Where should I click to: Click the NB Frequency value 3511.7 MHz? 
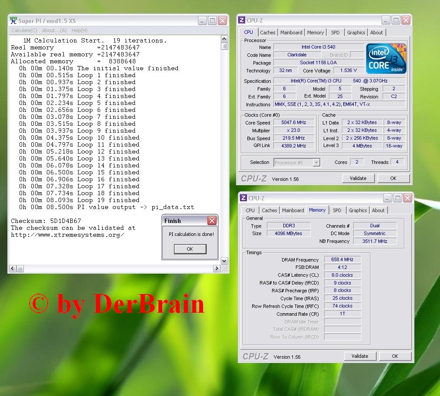point(374,241)
